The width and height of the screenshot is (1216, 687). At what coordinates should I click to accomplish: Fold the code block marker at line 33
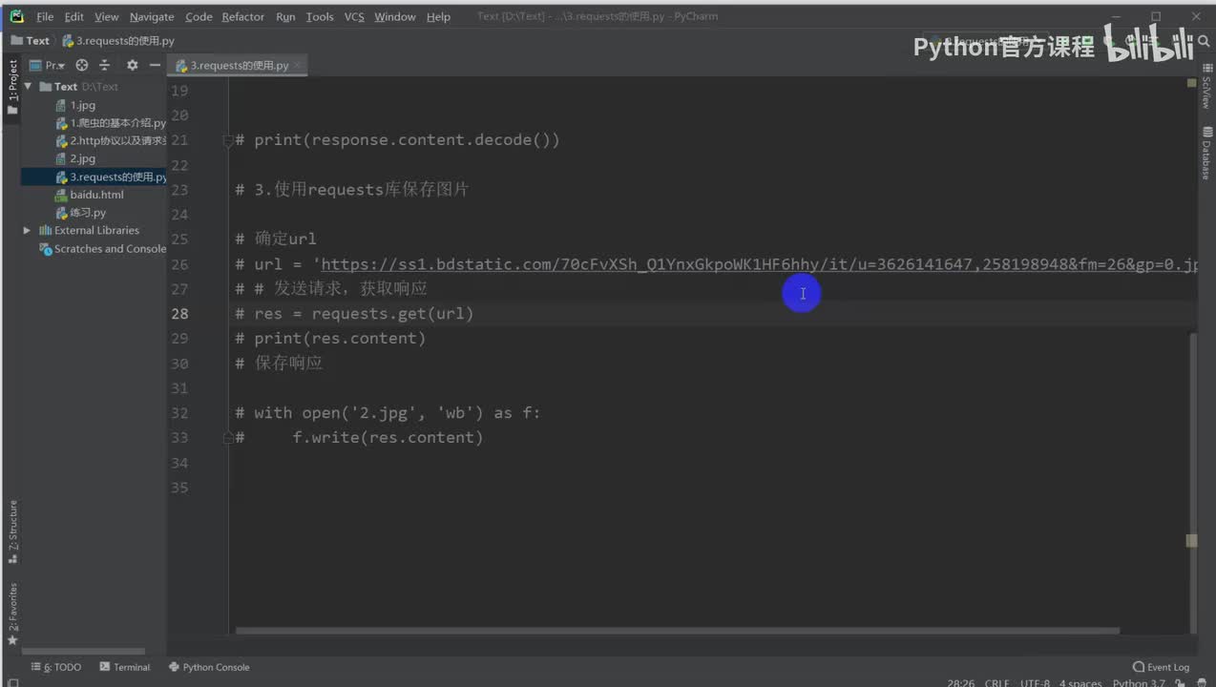click(x=228, y=438)
